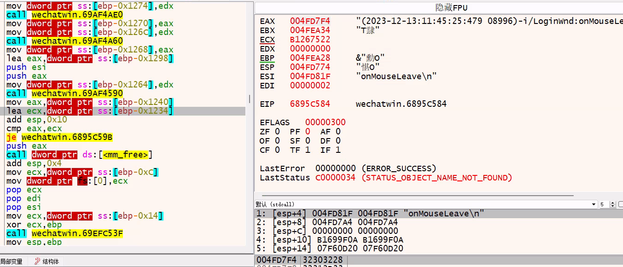Click the EIP register value 6895C584
Screen dimensions: 623x267
(310, 104)
